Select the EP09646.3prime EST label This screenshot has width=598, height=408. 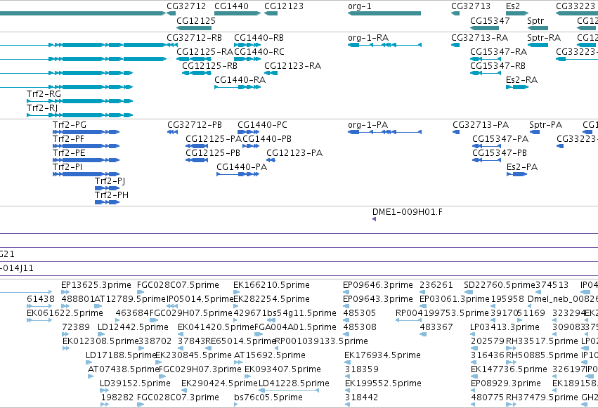click(x=378, y=285)
